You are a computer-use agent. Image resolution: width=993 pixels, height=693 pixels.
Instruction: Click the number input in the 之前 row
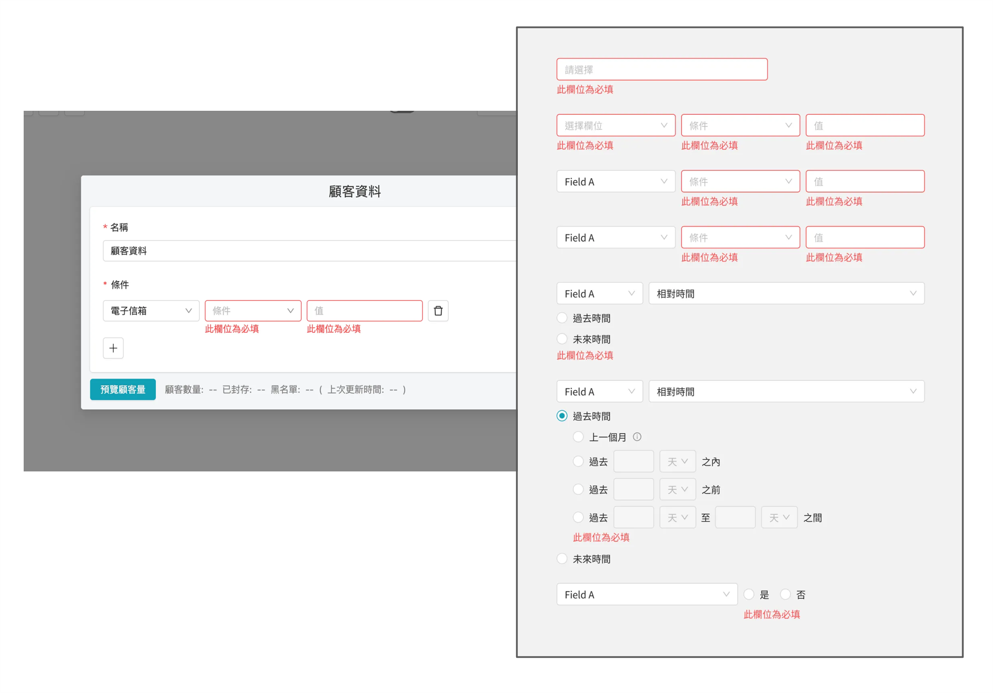point(633,489)
